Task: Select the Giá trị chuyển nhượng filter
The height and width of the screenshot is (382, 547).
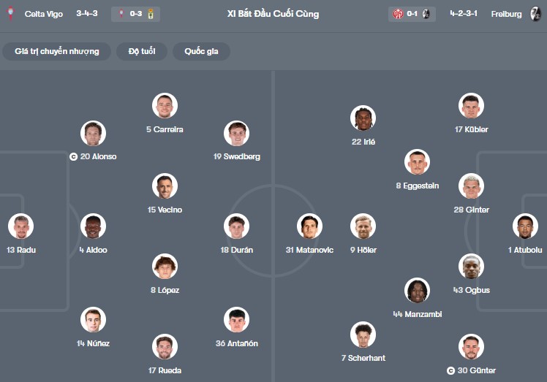Action: point(56,51)
